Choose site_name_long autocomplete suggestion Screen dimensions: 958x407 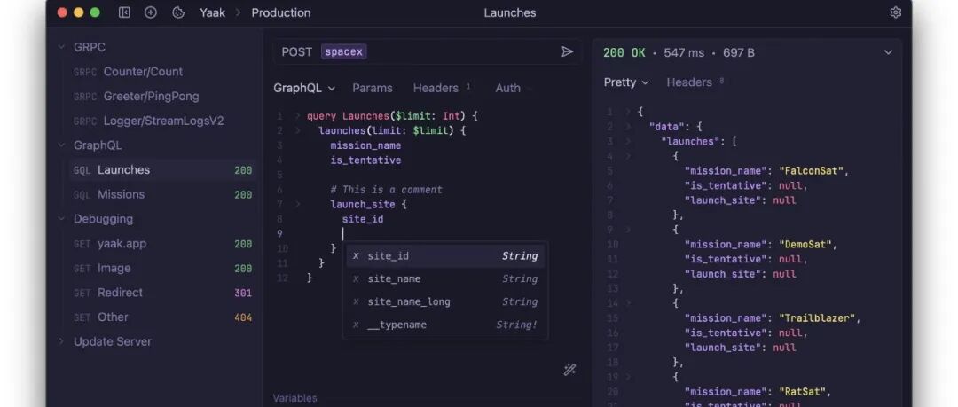point(445,301)
